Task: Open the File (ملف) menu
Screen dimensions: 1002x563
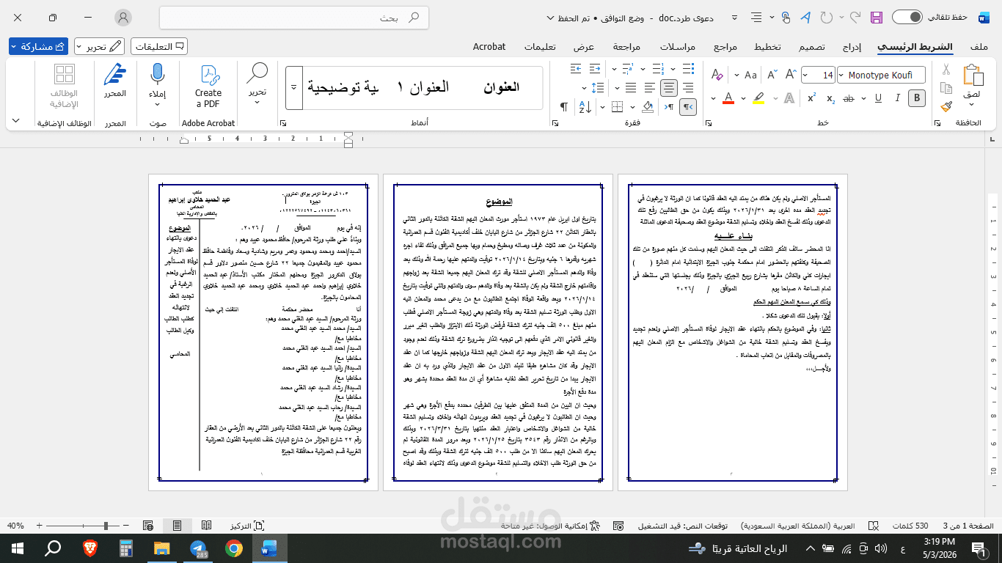Action: (979, 46)
